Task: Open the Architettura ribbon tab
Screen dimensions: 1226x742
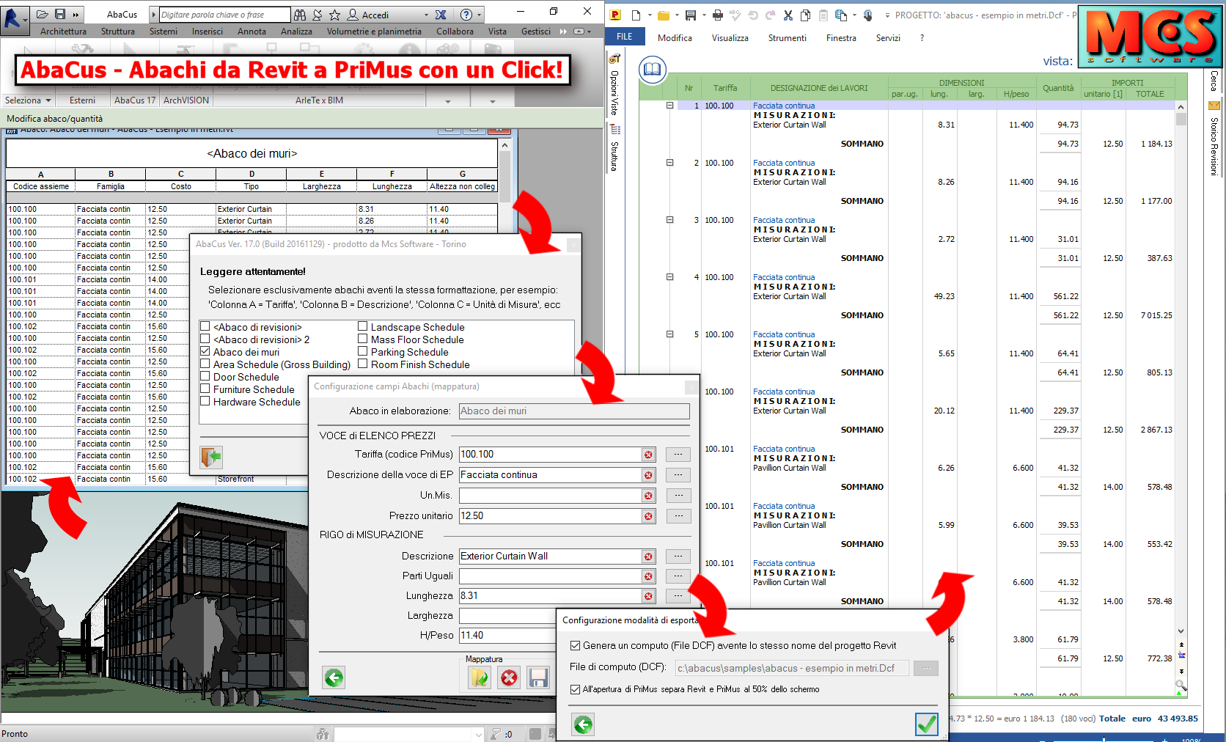Action: click(x=63, y=32)
